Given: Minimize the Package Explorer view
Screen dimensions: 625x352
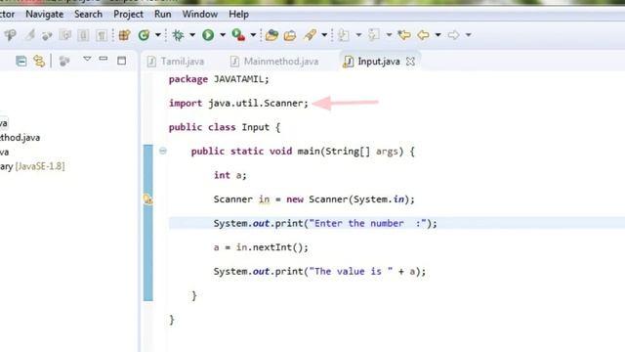Looking at the screenshot, I should click(104, 59).
